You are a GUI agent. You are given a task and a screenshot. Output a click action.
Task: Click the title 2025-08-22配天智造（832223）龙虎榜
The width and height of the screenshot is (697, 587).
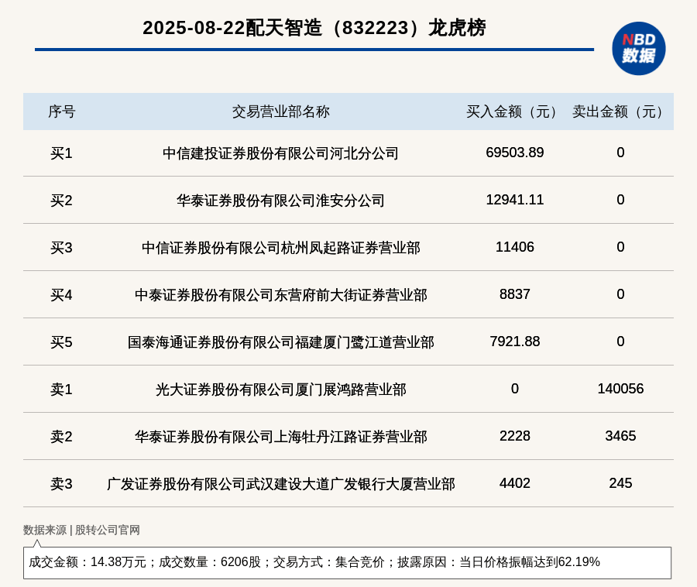coord(314,28)
